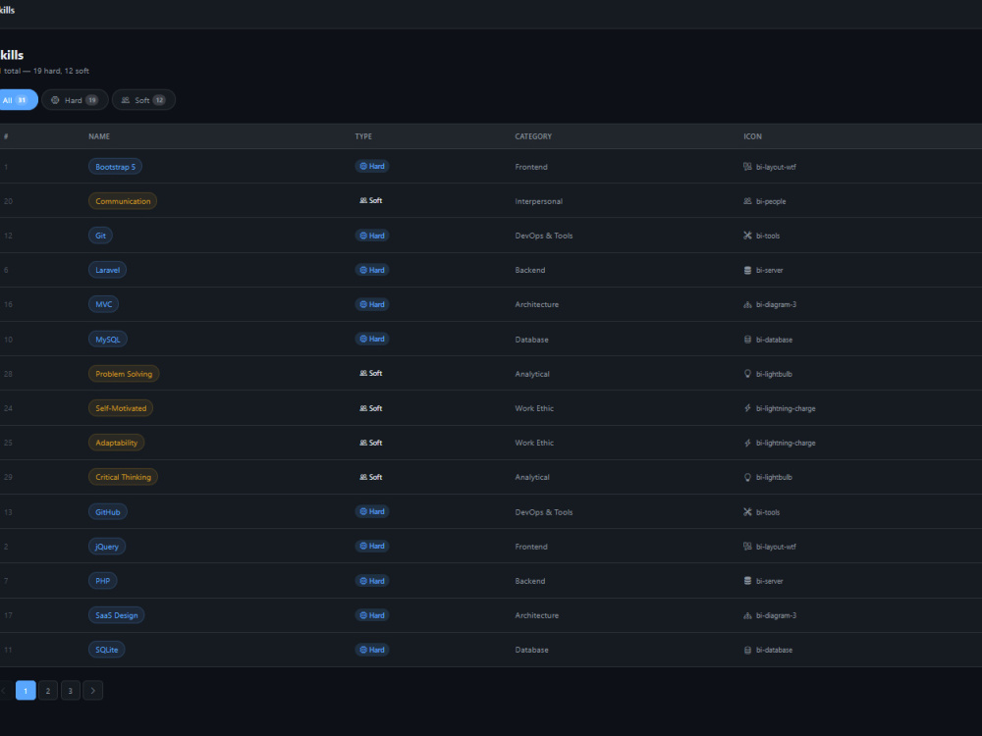Click the server icon in Laravel row
The width and height of the screenshot is (982, 736).
pos(747,270)
